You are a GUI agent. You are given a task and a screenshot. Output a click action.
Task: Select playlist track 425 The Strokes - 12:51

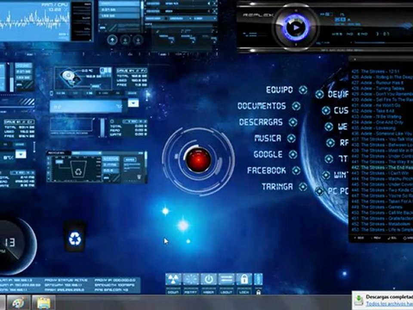click(x=375, y=71)
